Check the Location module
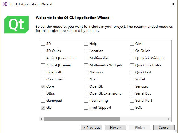Image resolution: width=178 pixels, height=133 pixels. click(86, 51)
